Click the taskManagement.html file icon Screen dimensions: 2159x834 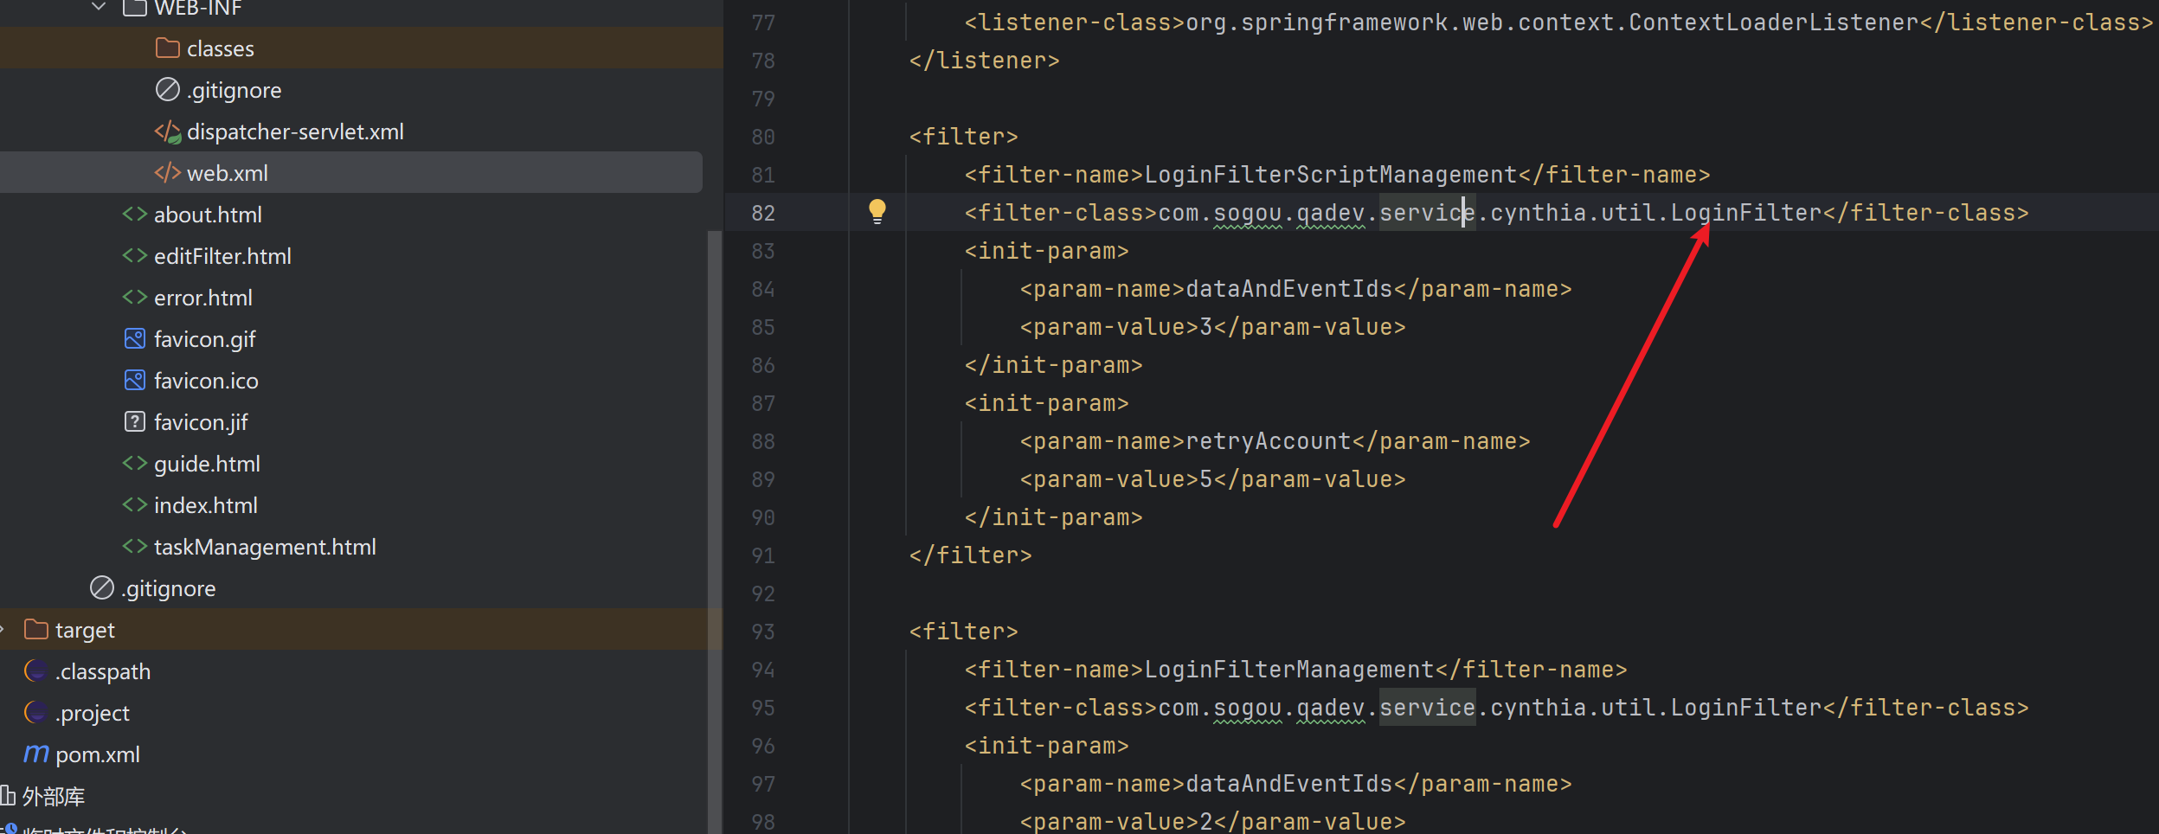[134, 546]
